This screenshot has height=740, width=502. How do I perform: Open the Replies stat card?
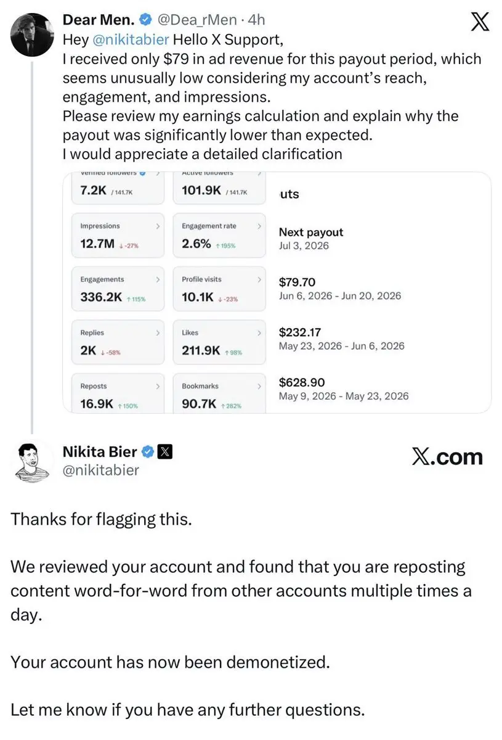click(118, 342)
